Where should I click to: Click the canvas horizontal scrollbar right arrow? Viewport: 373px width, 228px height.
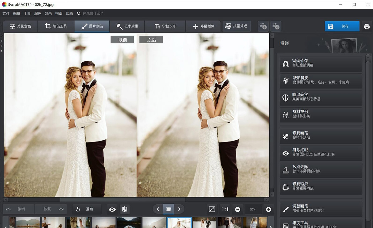267,200
